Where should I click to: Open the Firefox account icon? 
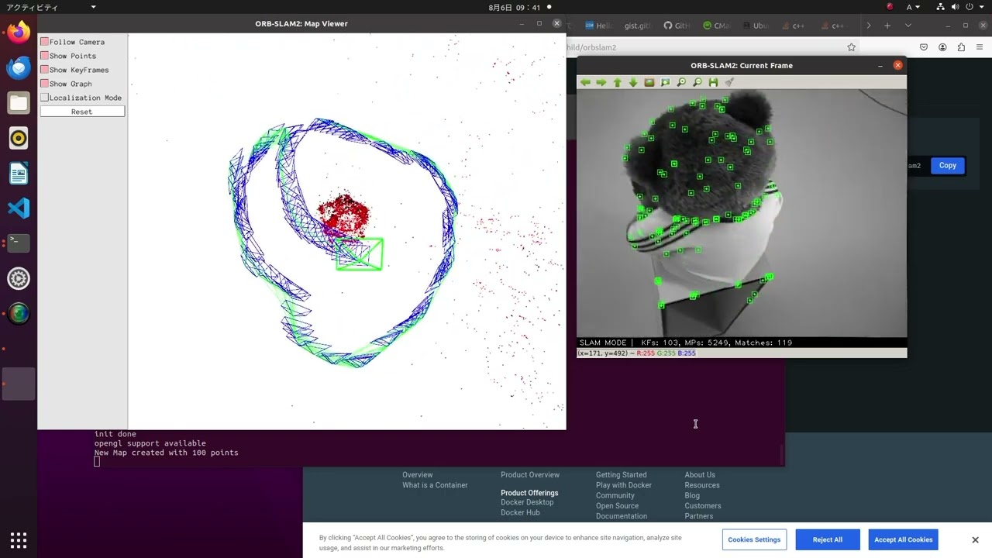[942, 47]
